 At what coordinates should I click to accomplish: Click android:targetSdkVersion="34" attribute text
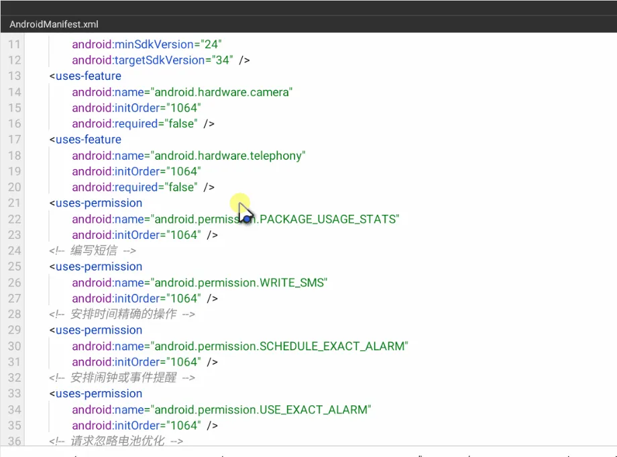click(x=152, y=60)
